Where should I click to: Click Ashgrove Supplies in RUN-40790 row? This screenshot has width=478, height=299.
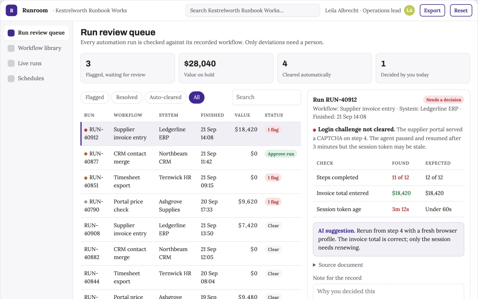tap(170, 206)
